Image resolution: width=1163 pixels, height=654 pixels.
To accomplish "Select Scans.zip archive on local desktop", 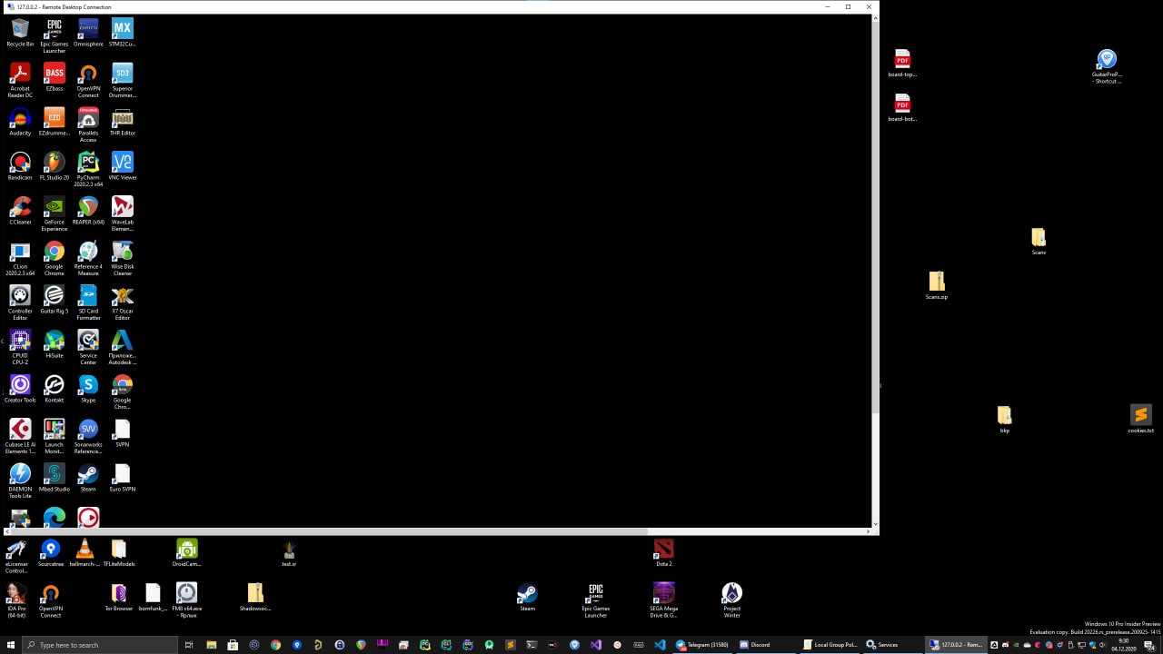I will pyautogui.click(x=937, y=285).
